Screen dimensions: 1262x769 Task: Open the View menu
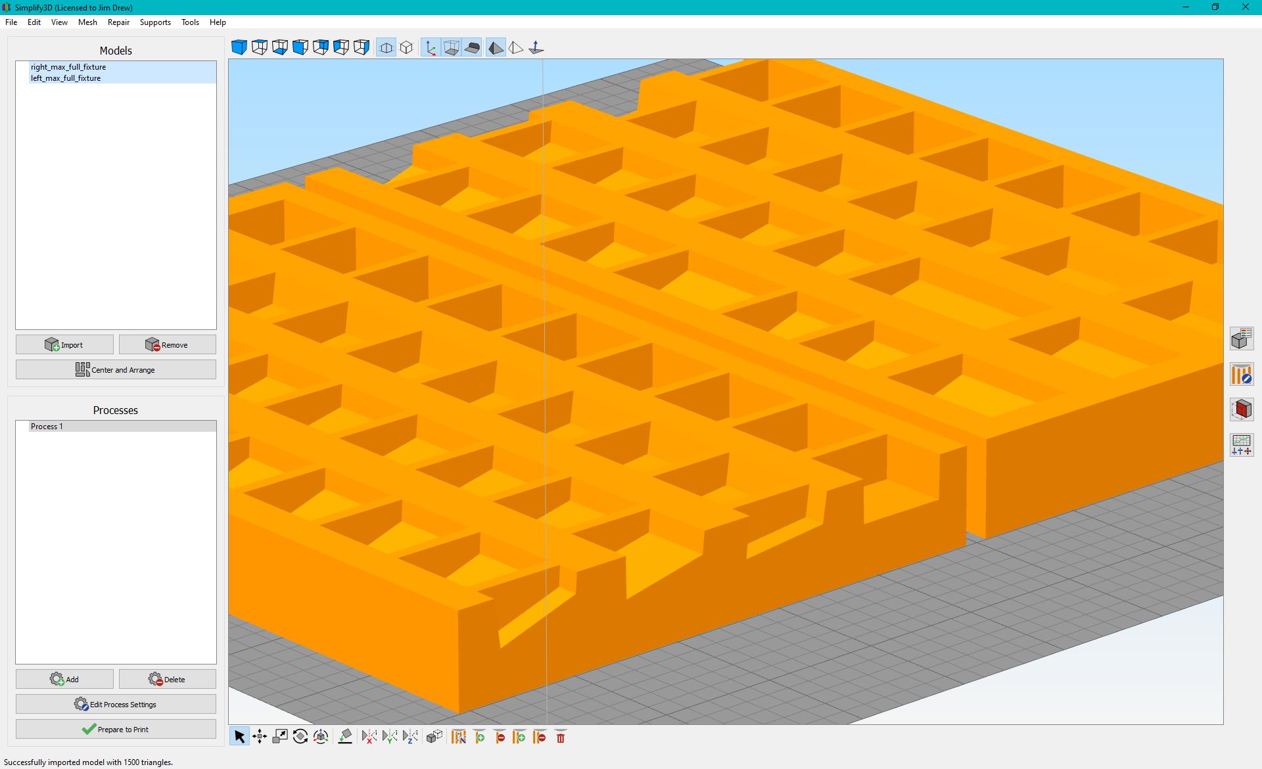pos(59,22)
